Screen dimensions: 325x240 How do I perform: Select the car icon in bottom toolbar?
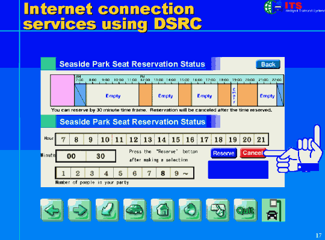(135, 210)
